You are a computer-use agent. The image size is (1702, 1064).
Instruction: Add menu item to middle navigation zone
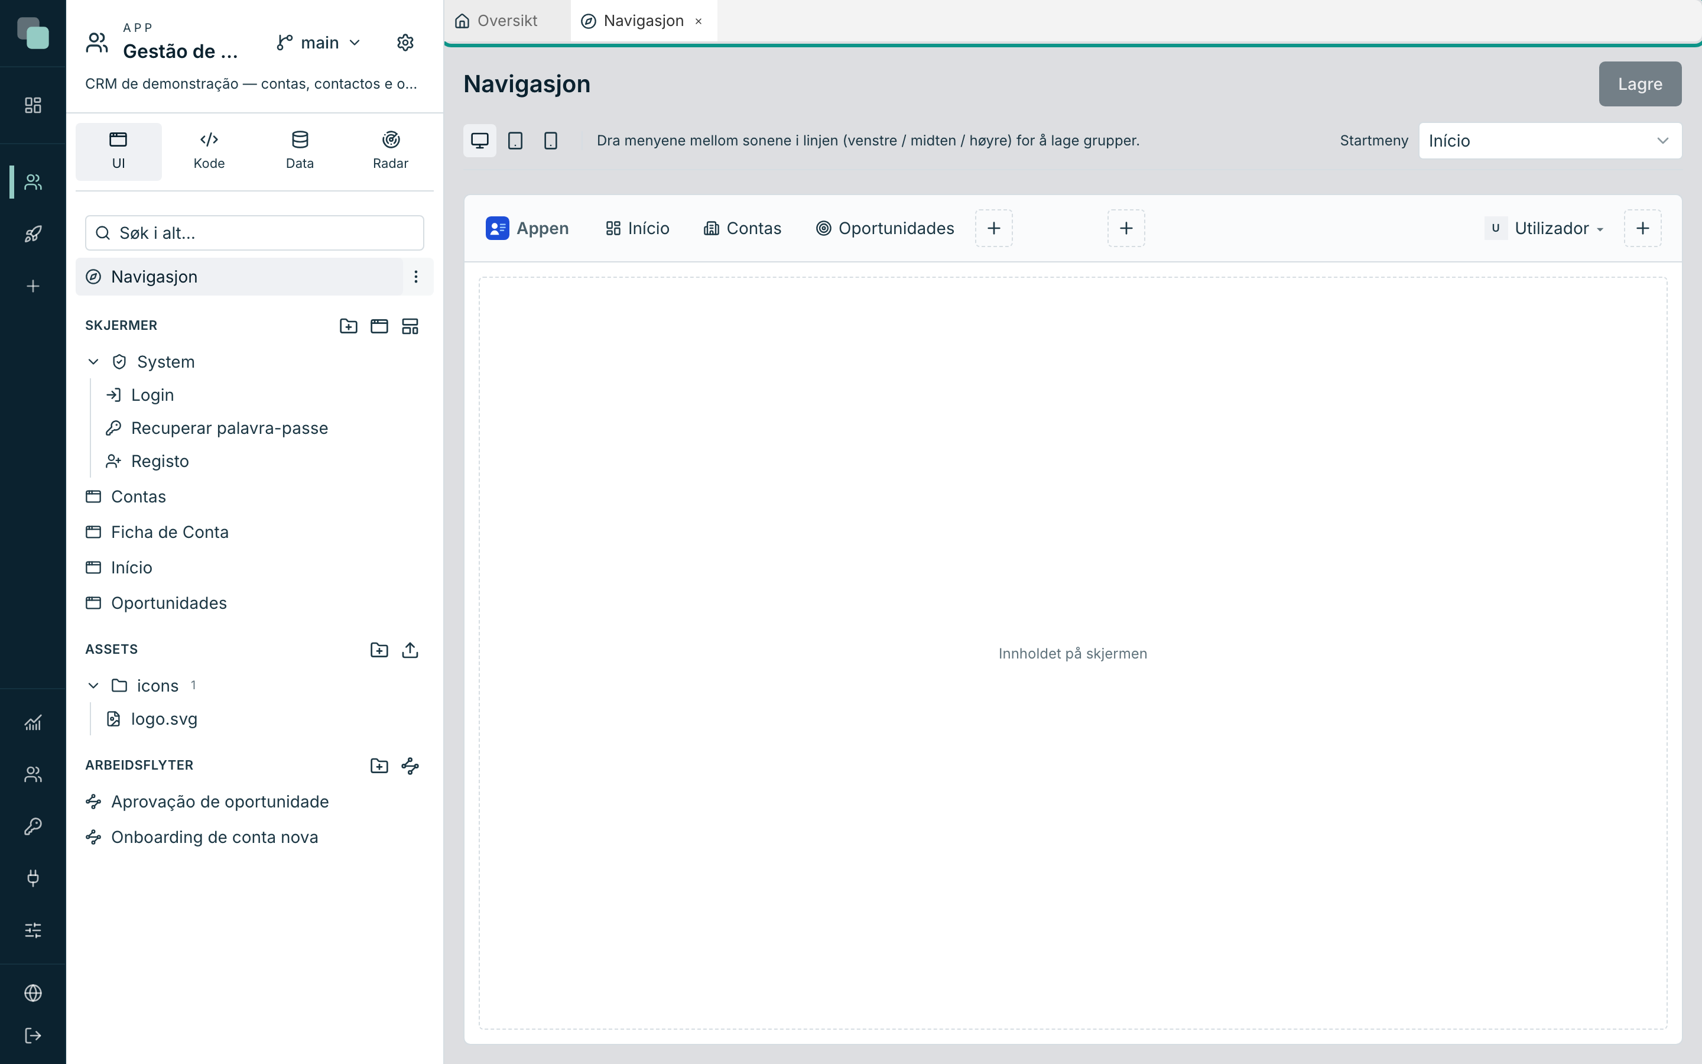1126,228
